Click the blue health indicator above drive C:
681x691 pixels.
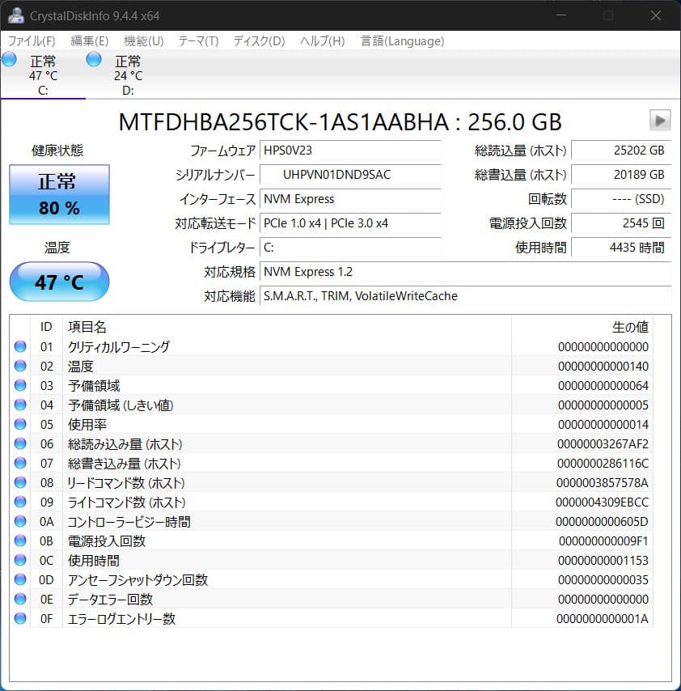coord(9,58)
